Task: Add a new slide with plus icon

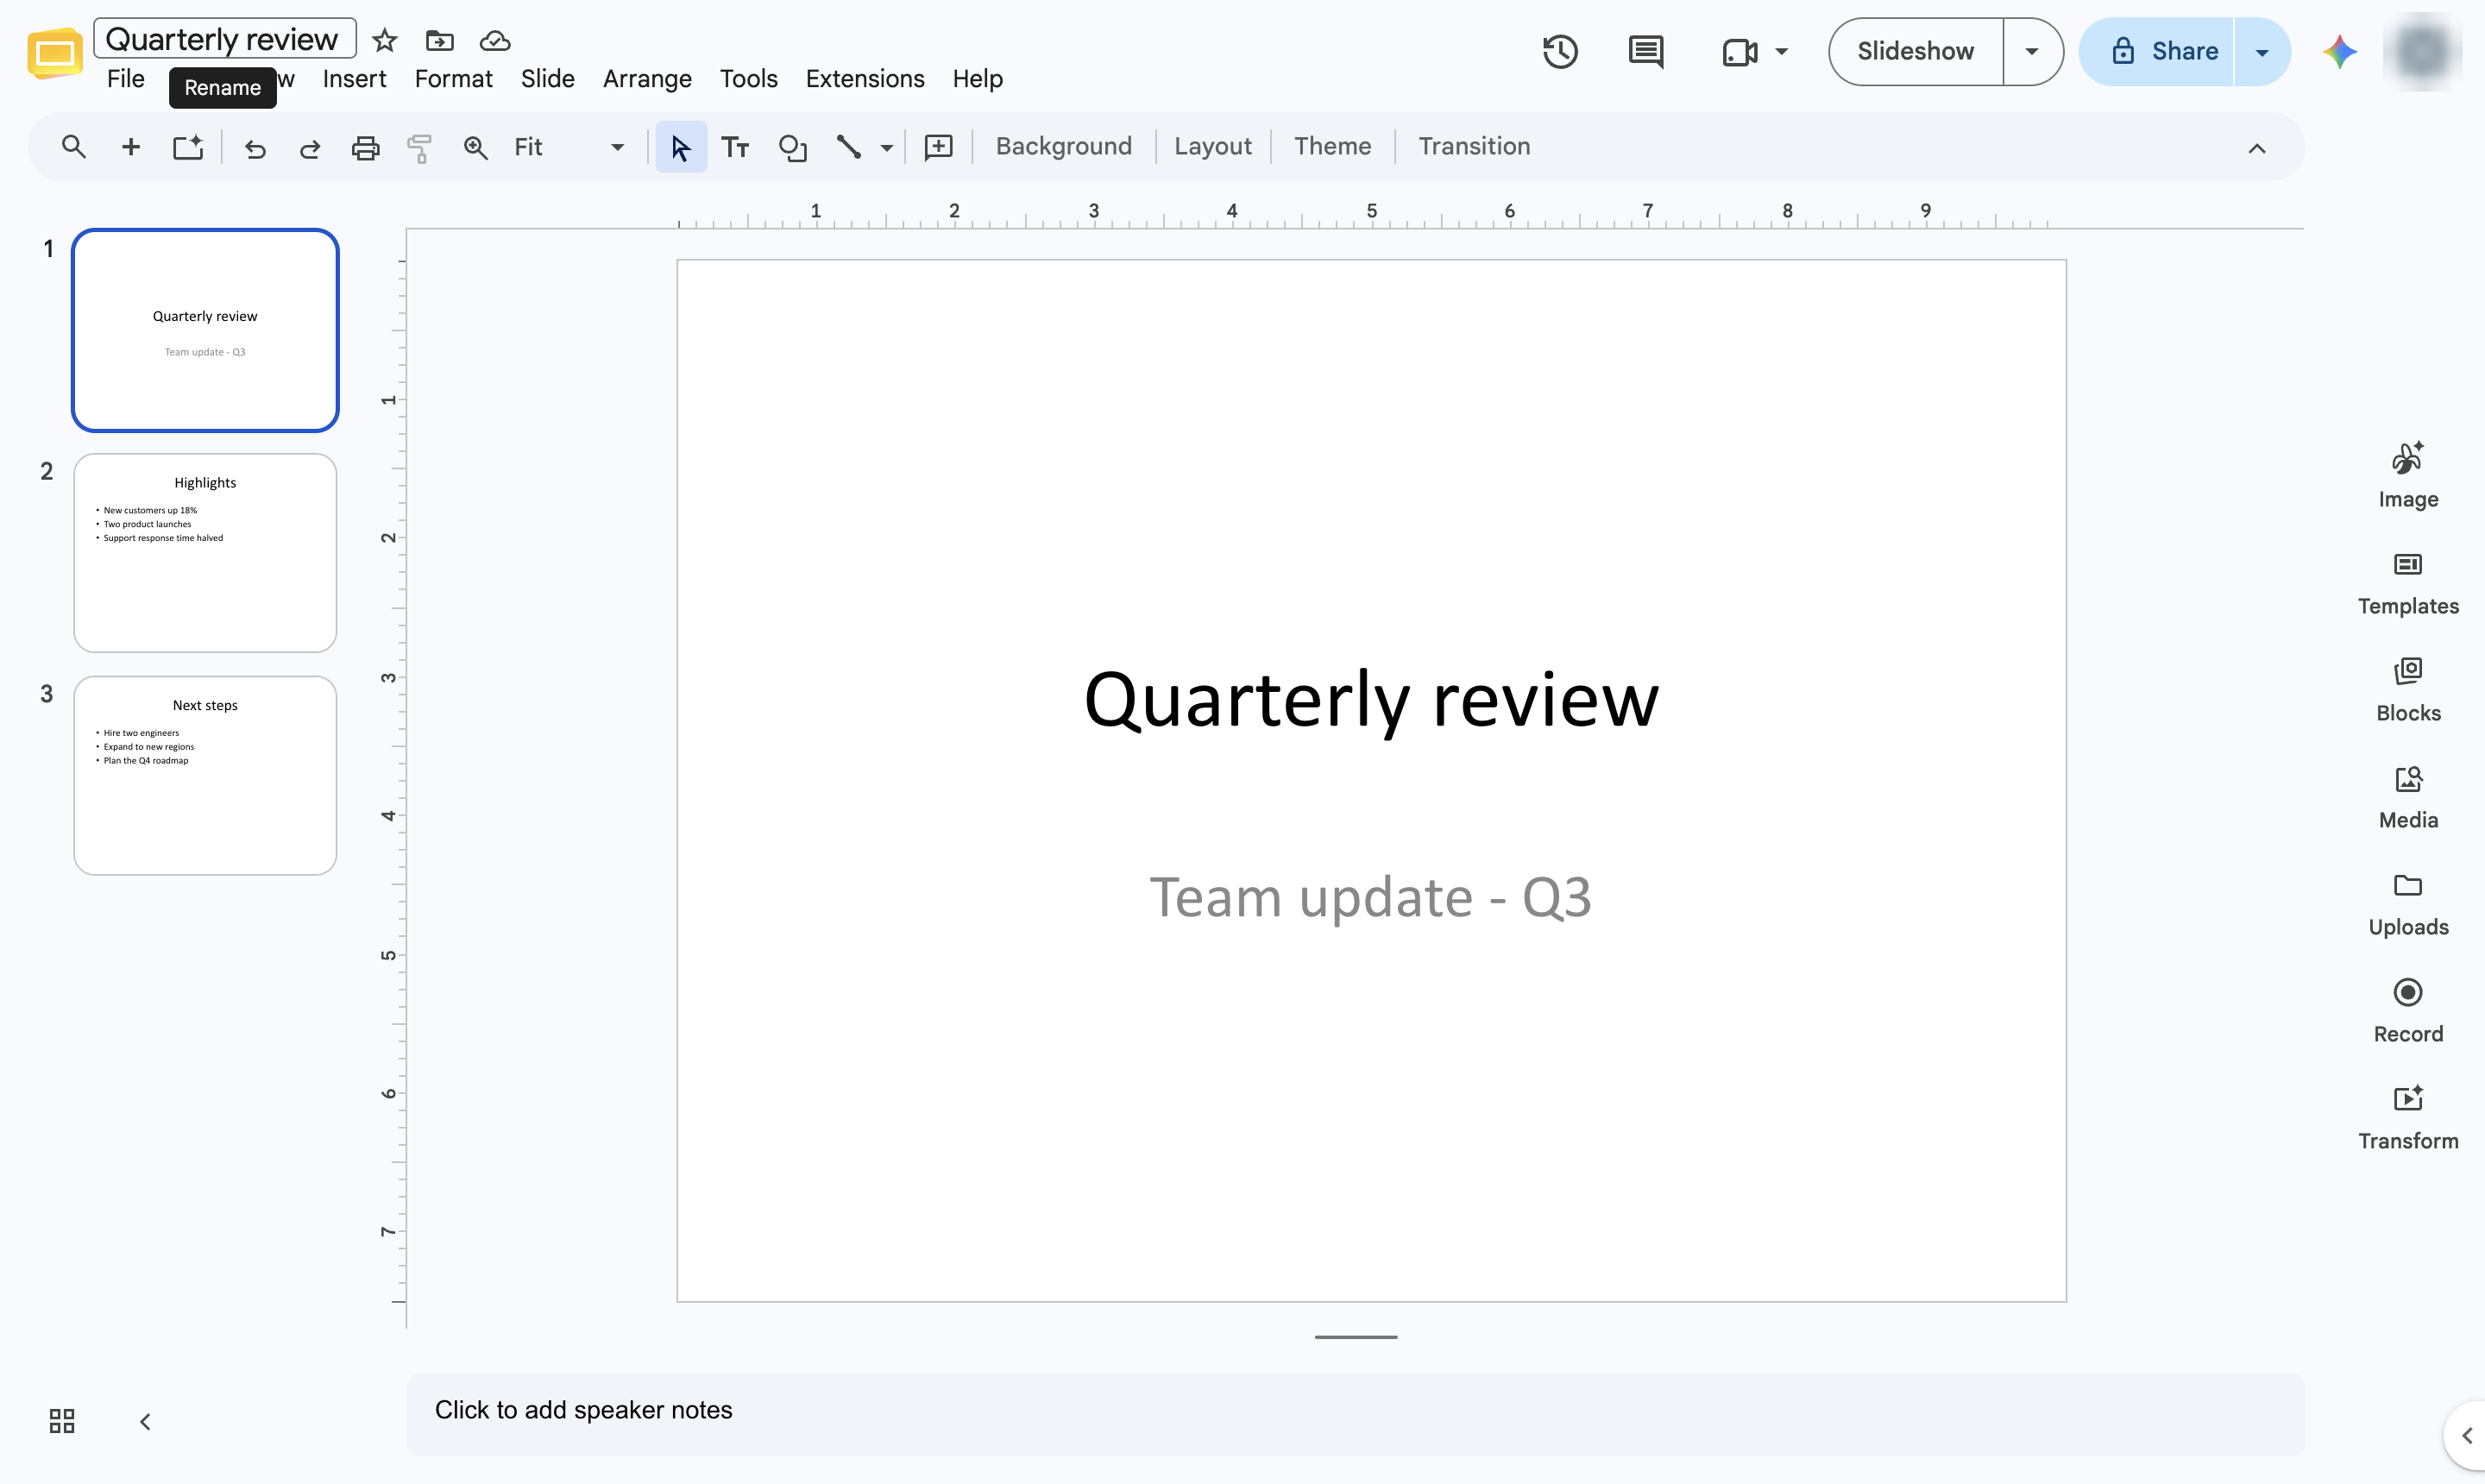Action: point(130,147)
